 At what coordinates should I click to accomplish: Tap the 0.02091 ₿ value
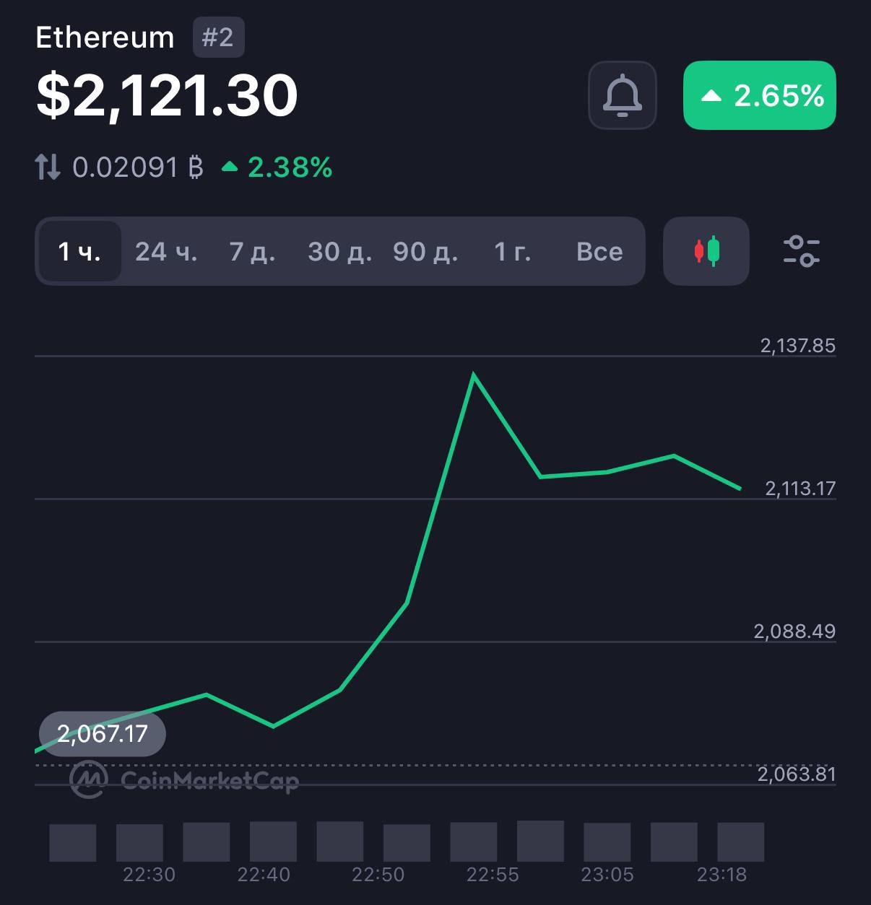point(138,167)
